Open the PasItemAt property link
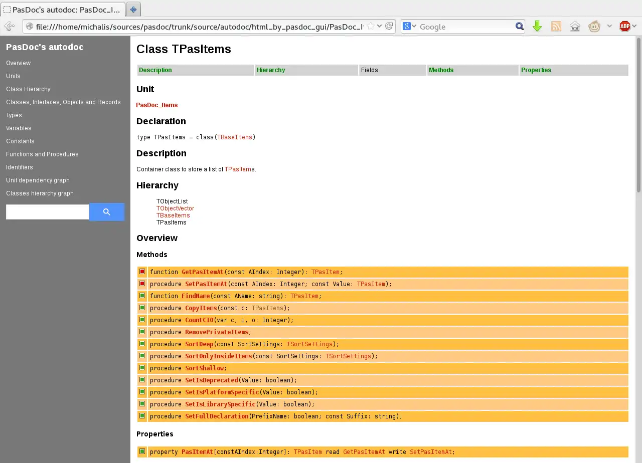Viewport: 642px width, 463px height. (197, 452)
